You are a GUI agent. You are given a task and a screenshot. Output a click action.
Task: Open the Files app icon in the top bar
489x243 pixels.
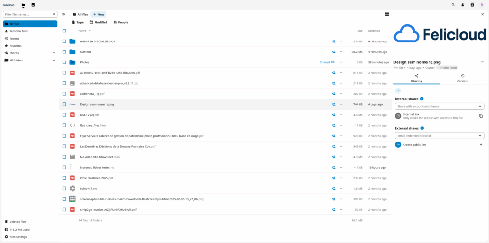click(x=23, y=5)
